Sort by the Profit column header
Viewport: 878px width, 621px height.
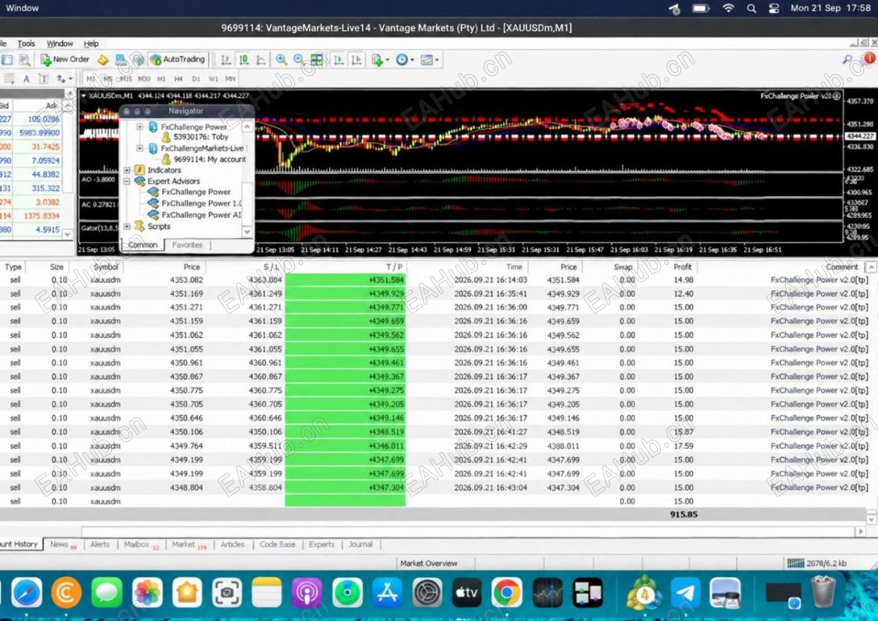[x=682, y=267]
